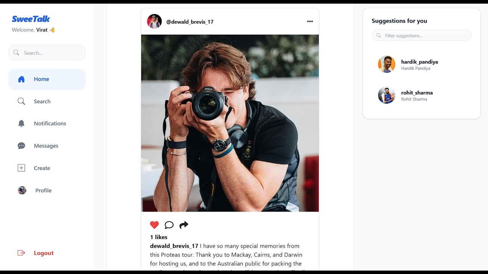
Task: Click dewald_brevis_17 profile picture on post
Action: [154, 22]
